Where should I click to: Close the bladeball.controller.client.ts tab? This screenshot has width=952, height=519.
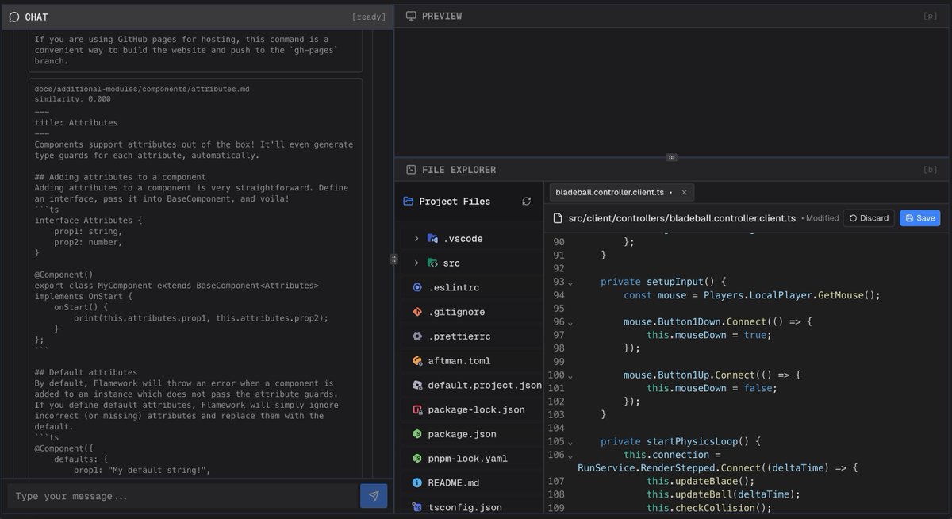[x=685, y=192]
